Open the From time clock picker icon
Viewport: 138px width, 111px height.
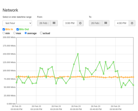click(x=80, y=23)
